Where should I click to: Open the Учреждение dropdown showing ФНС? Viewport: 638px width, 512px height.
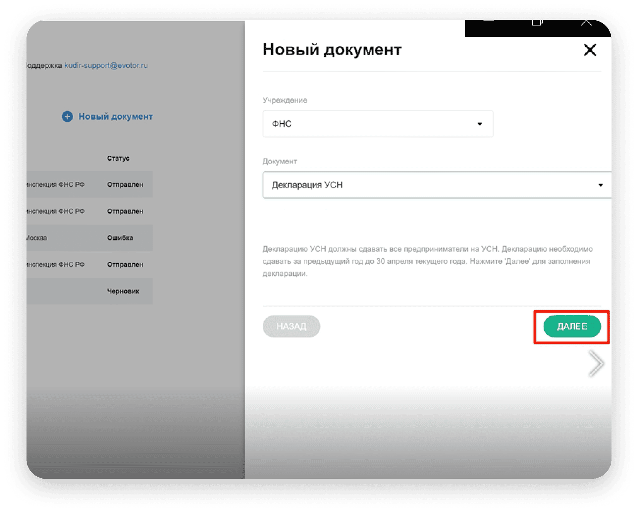tap(378, 124)
